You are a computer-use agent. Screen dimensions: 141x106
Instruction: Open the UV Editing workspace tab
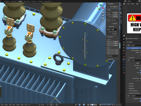(40, 1)
